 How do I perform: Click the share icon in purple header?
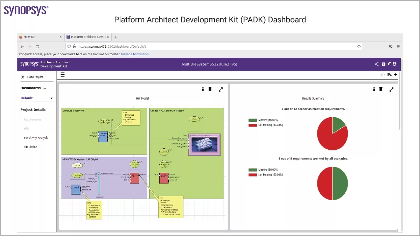coord(377,64)
